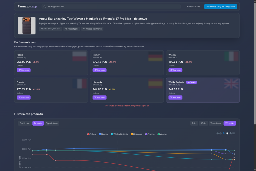Click the page vertical scrollbar

coord(255,63)
